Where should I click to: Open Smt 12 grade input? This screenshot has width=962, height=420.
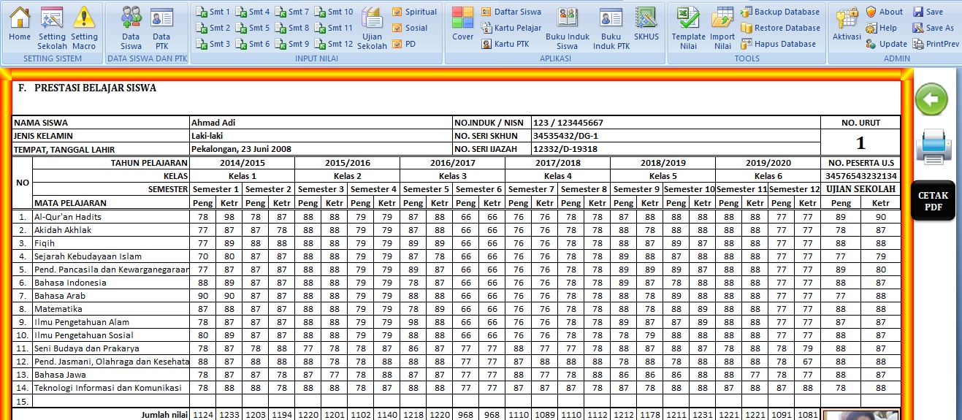click(x=334, y=44)
